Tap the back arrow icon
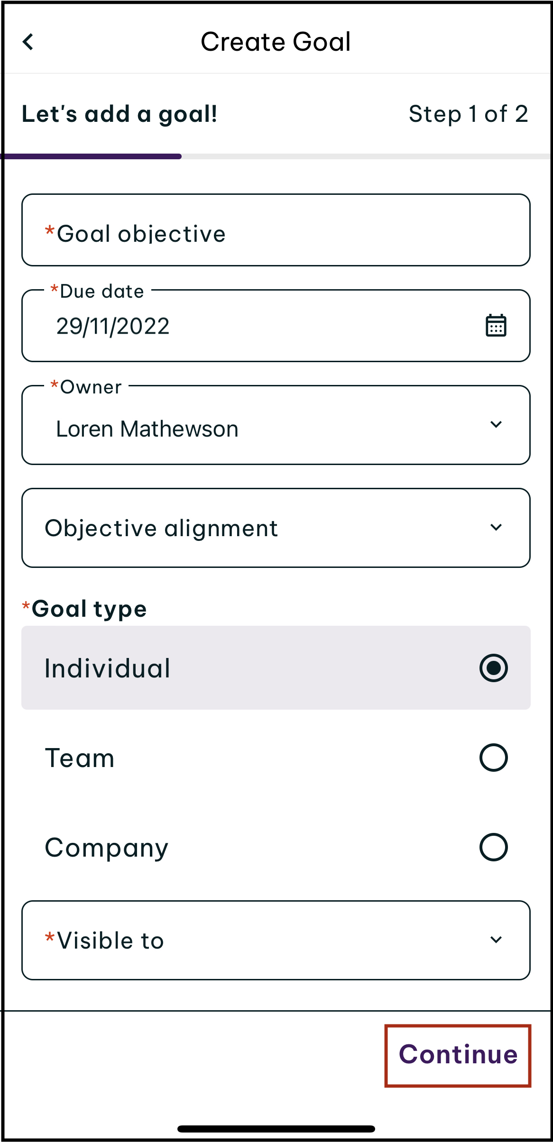Screen dimensions: 553x1142 point(28,42)
